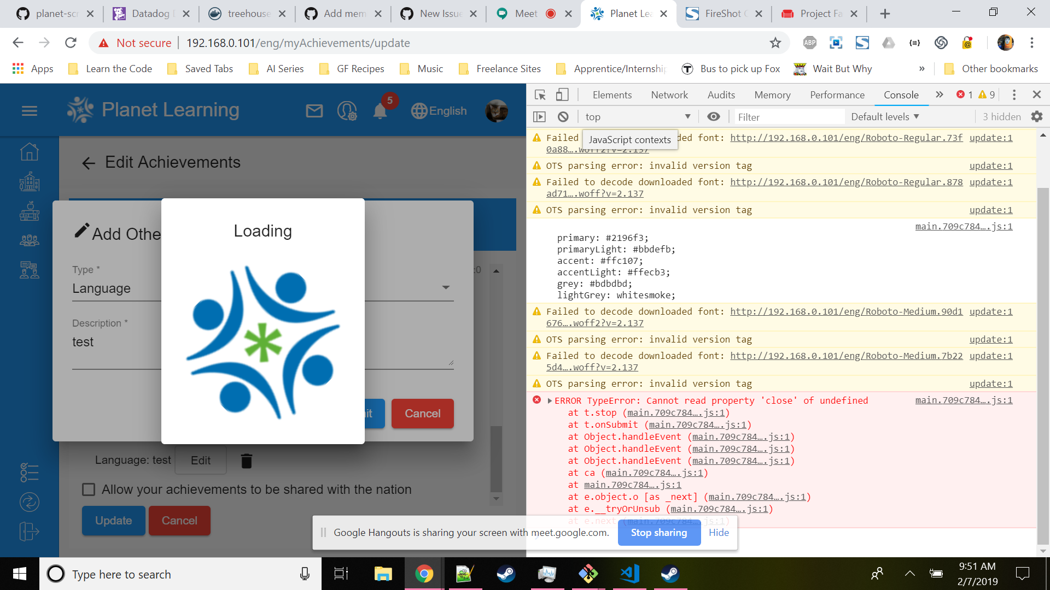Image resolution: width=1050 pixels, height=590 pixels.
Task: Open the building icon in sidebar
Action: click(x=30, y=181)
